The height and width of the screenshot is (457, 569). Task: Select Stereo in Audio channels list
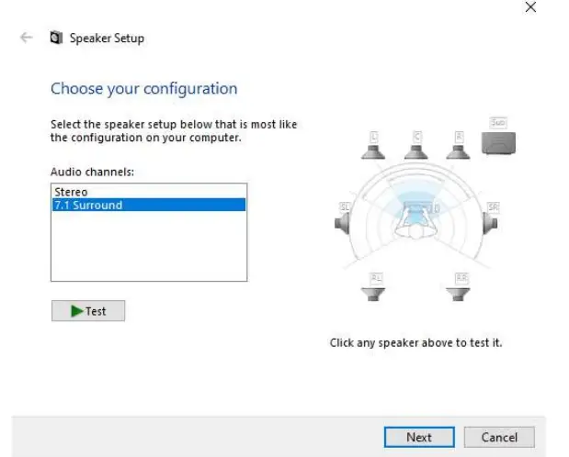70,192
